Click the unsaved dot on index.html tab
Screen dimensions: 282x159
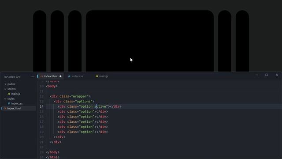(x=60, y=76)
